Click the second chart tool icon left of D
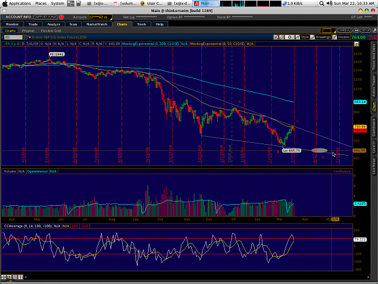378x284 pixels. (x=282, y=37)
